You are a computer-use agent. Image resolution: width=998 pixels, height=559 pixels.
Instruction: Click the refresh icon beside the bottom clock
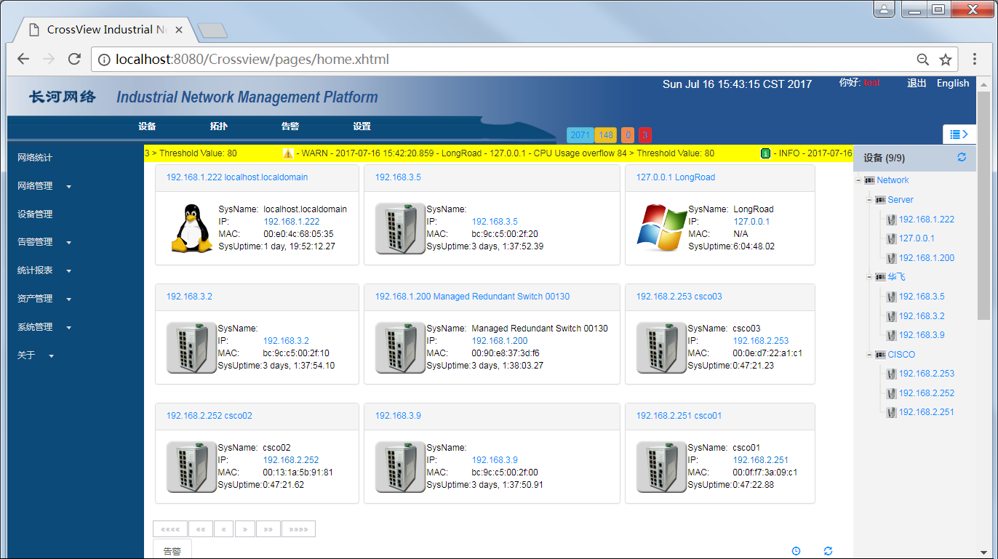[x=828, y=551]
